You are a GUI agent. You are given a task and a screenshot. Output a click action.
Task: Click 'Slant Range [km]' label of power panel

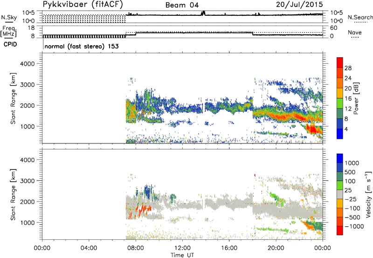pyautogui.click(x=13, y=98)
